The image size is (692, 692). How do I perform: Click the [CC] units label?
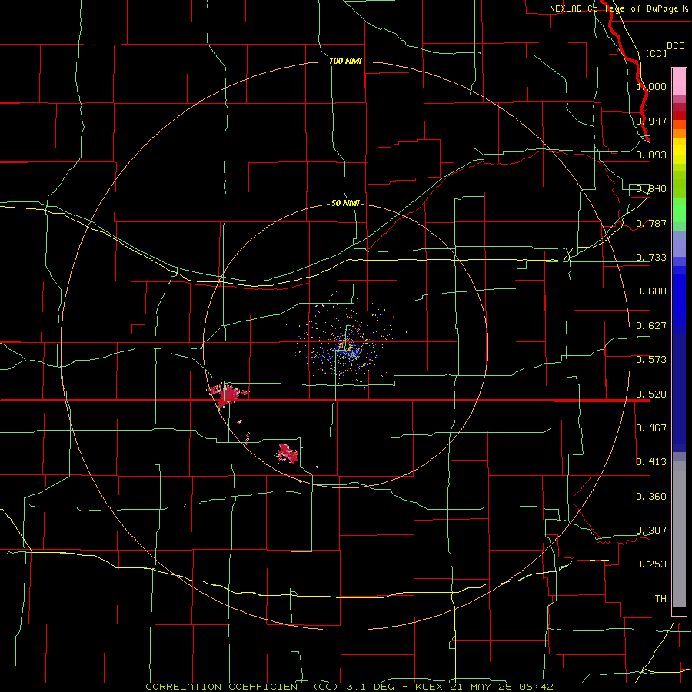(x=656, y=53)
